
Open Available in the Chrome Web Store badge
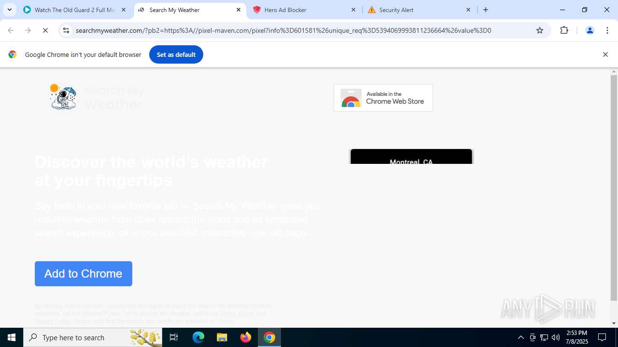tap(383, 98)
